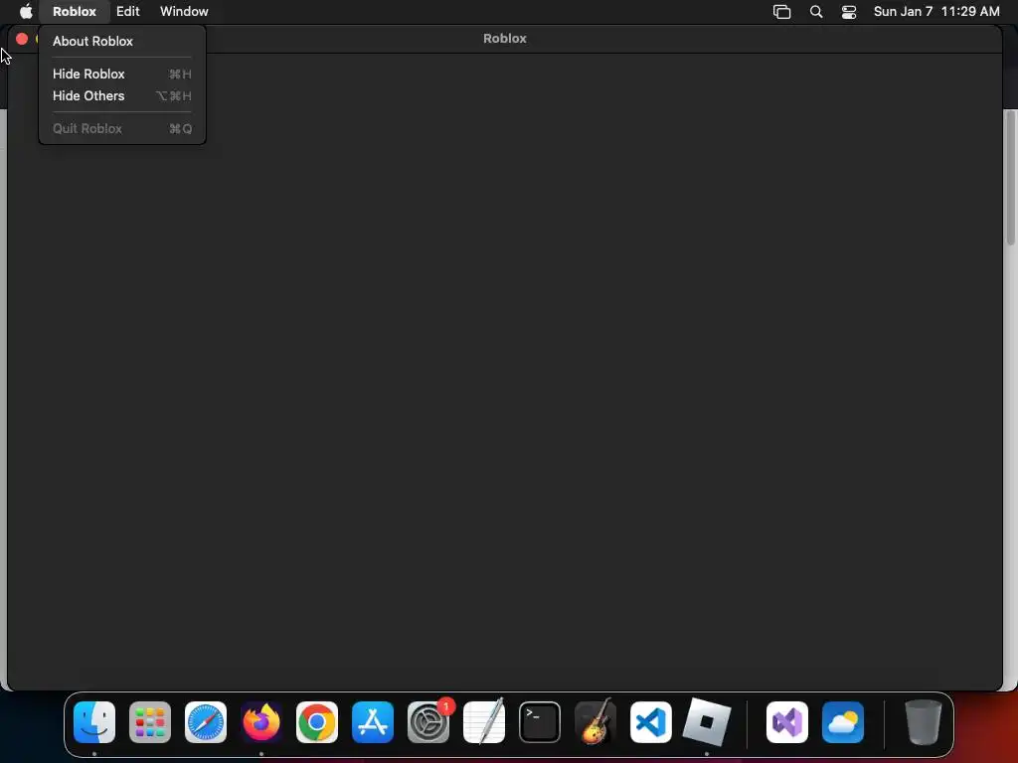Launch GarageBand from the Dock
This screenshot has height=763, width=1018.
point(595,721)
